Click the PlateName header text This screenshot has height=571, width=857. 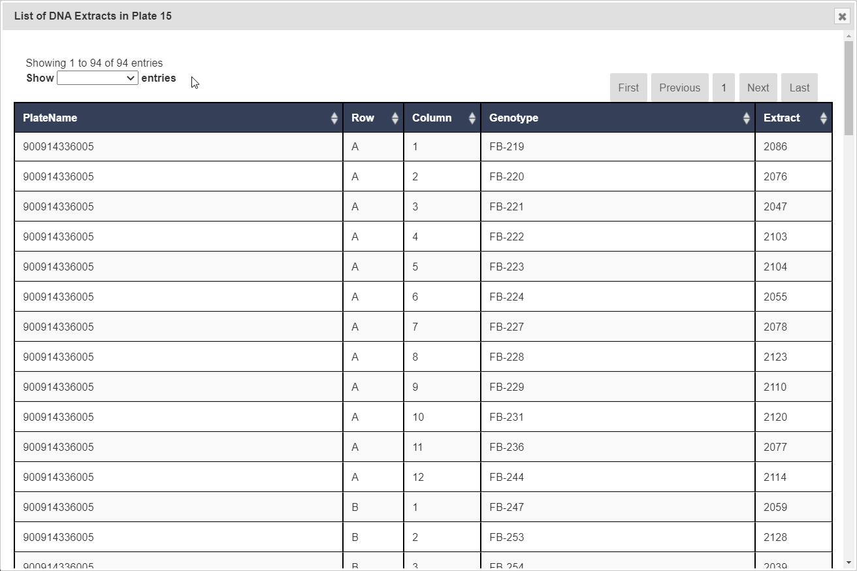(50, 118)
